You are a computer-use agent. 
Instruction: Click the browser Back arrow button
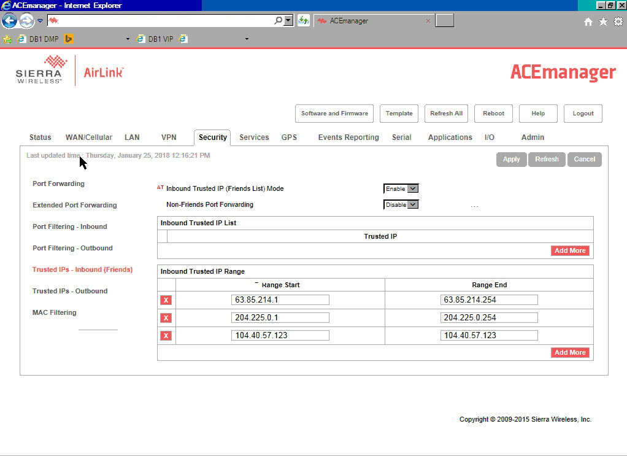coord(9,21)
